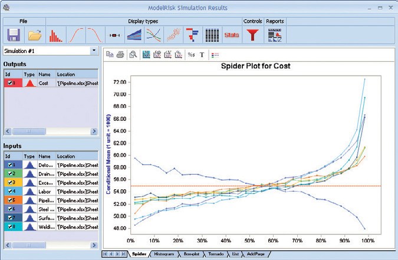Click the Outputs Location column header

click(77, 74)
